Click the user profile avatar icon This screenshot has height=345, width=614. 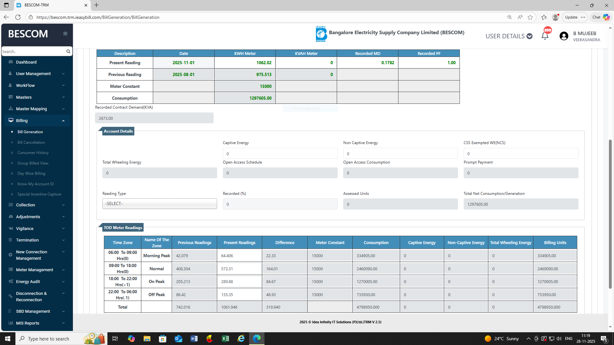click(564, 36)
